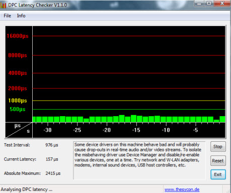This screenshot has height=193, width=231.
Task: Click the 157 µs current latency value
Action: (52, 159)
